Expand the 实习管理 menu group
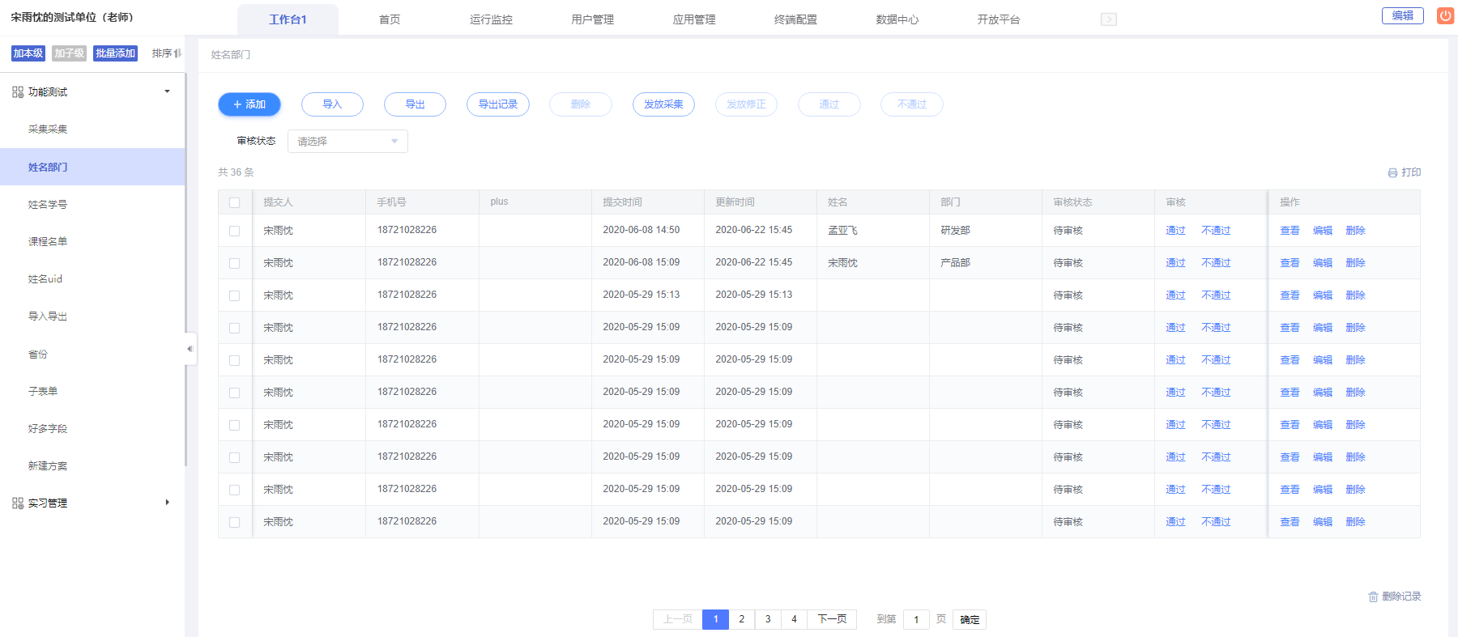 pyautogui.click(x=167, y=503)
